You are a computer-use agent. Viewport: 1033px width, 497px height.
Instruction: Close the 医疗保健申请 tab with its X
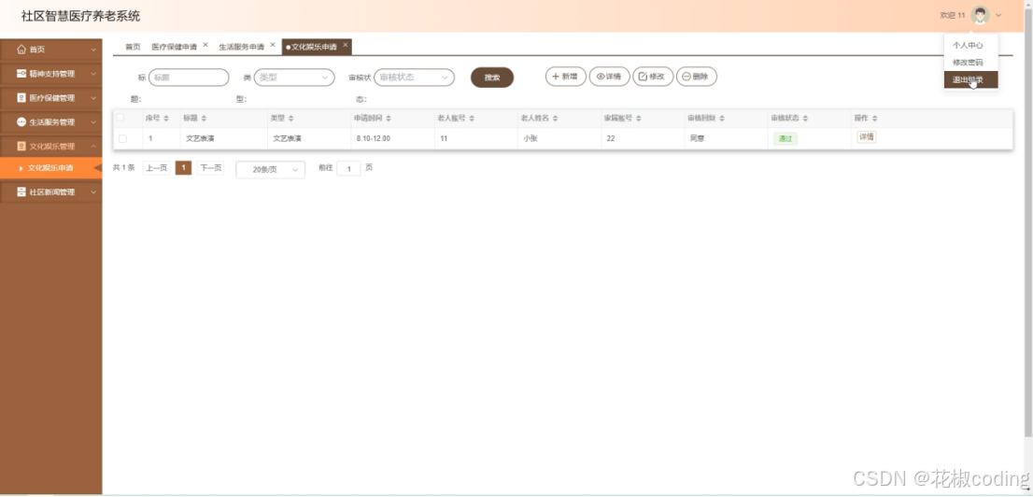click(x=205, y=45)
